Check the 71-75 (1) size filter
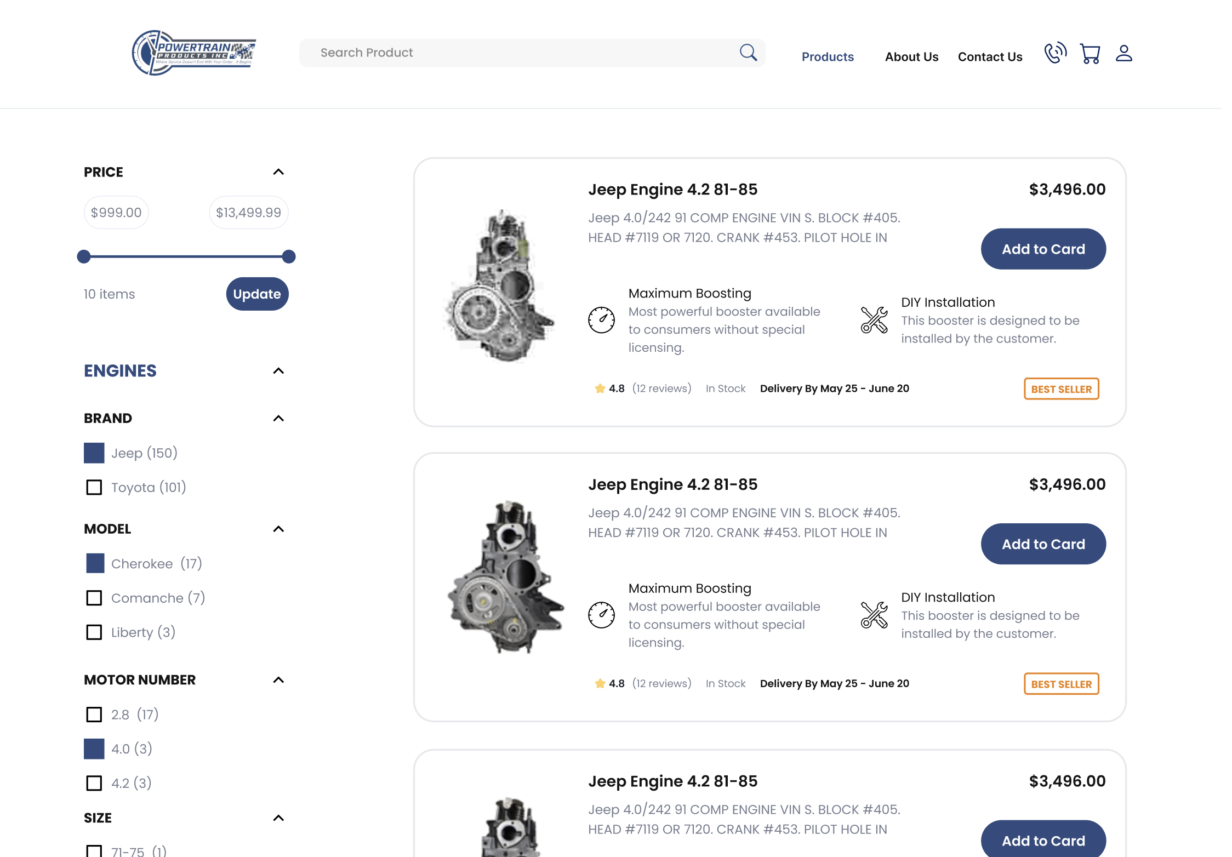Image resolution: width=1232 pixels, height=857 pixels. click(x=94, y=851)
